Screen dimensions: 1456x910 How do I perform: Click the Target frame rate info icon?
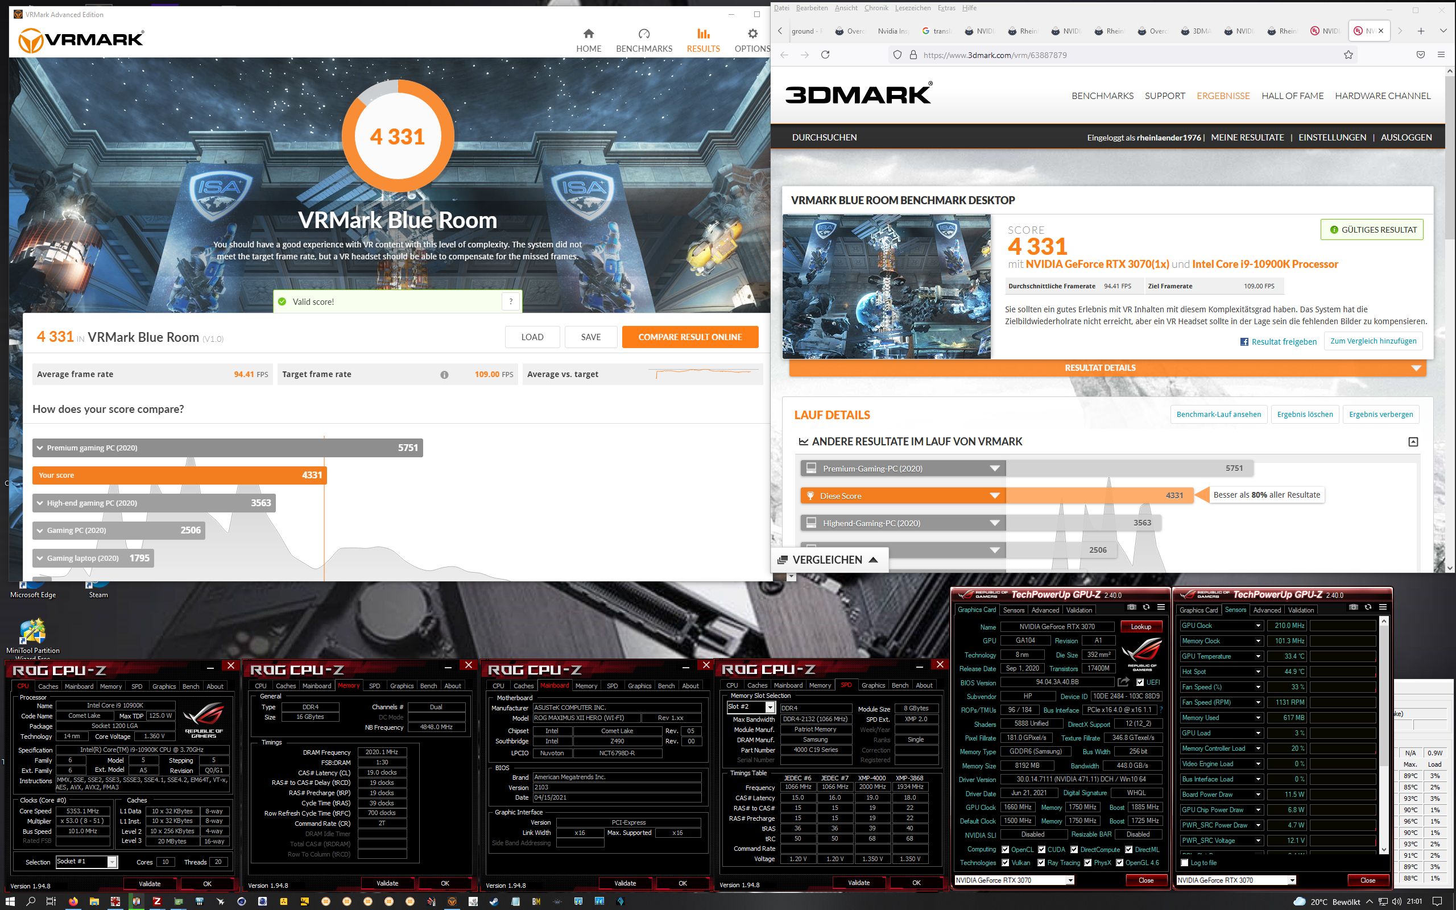pyautogui.click(x=444, y=374)
